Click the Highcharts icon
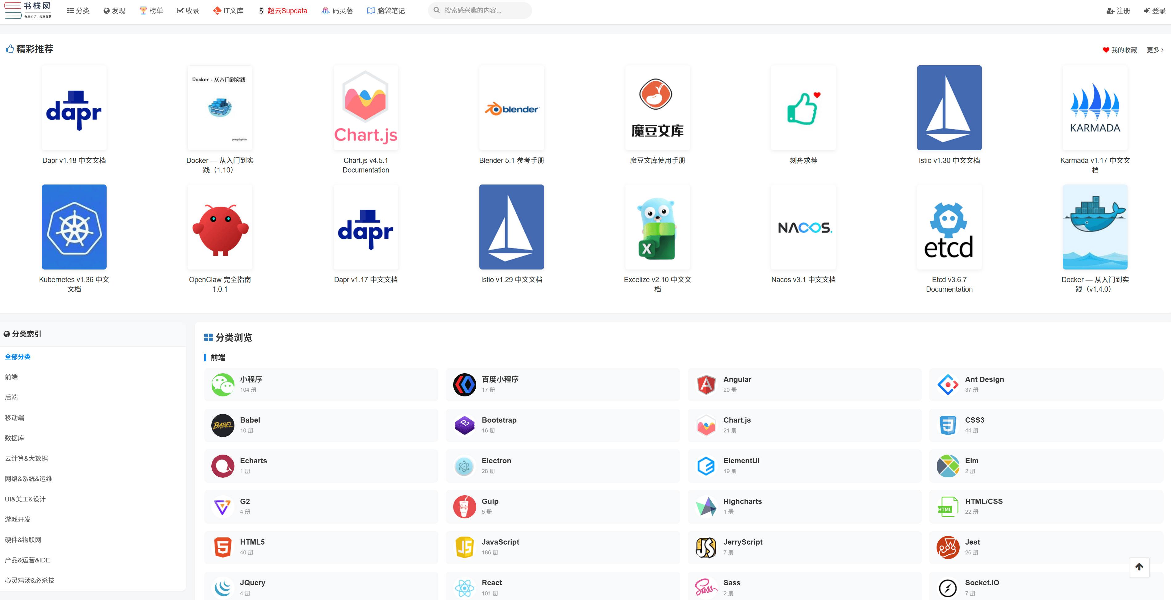 click(x=706, y=507)
